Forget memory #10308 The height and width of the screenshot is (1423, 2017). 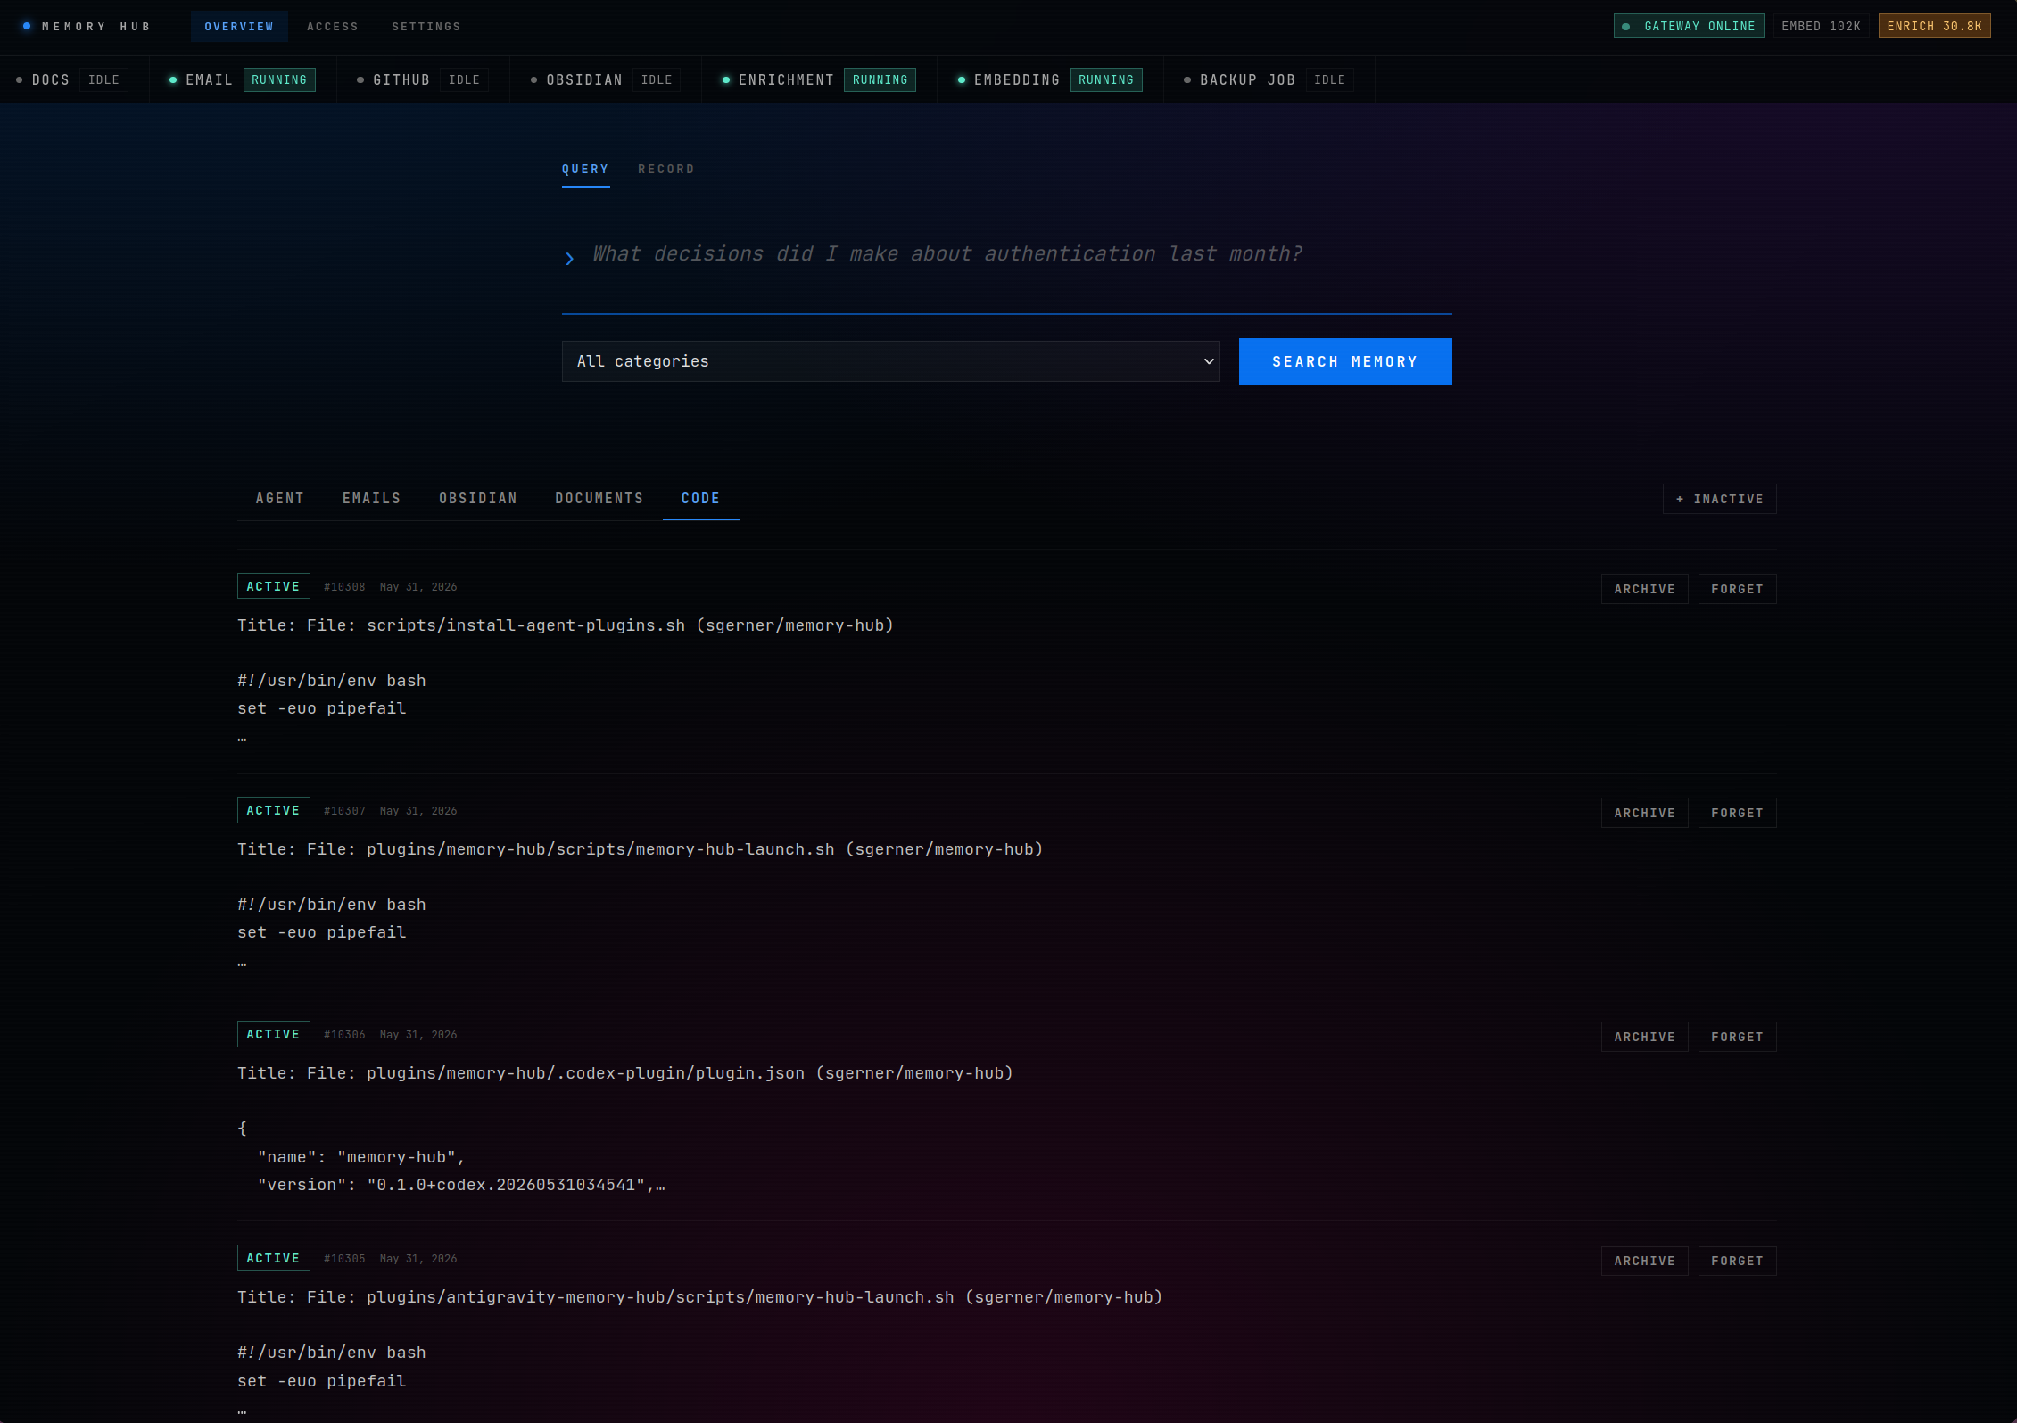pos(1737,589)
